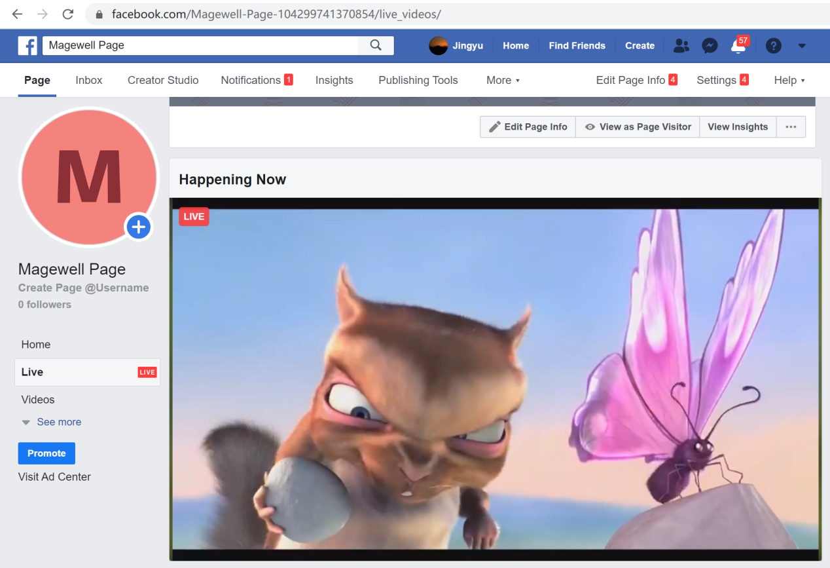The height and width of the screenshot is (568, 830).
Task: Click Edit Page Info in top bar
Action: pos(636,80)
